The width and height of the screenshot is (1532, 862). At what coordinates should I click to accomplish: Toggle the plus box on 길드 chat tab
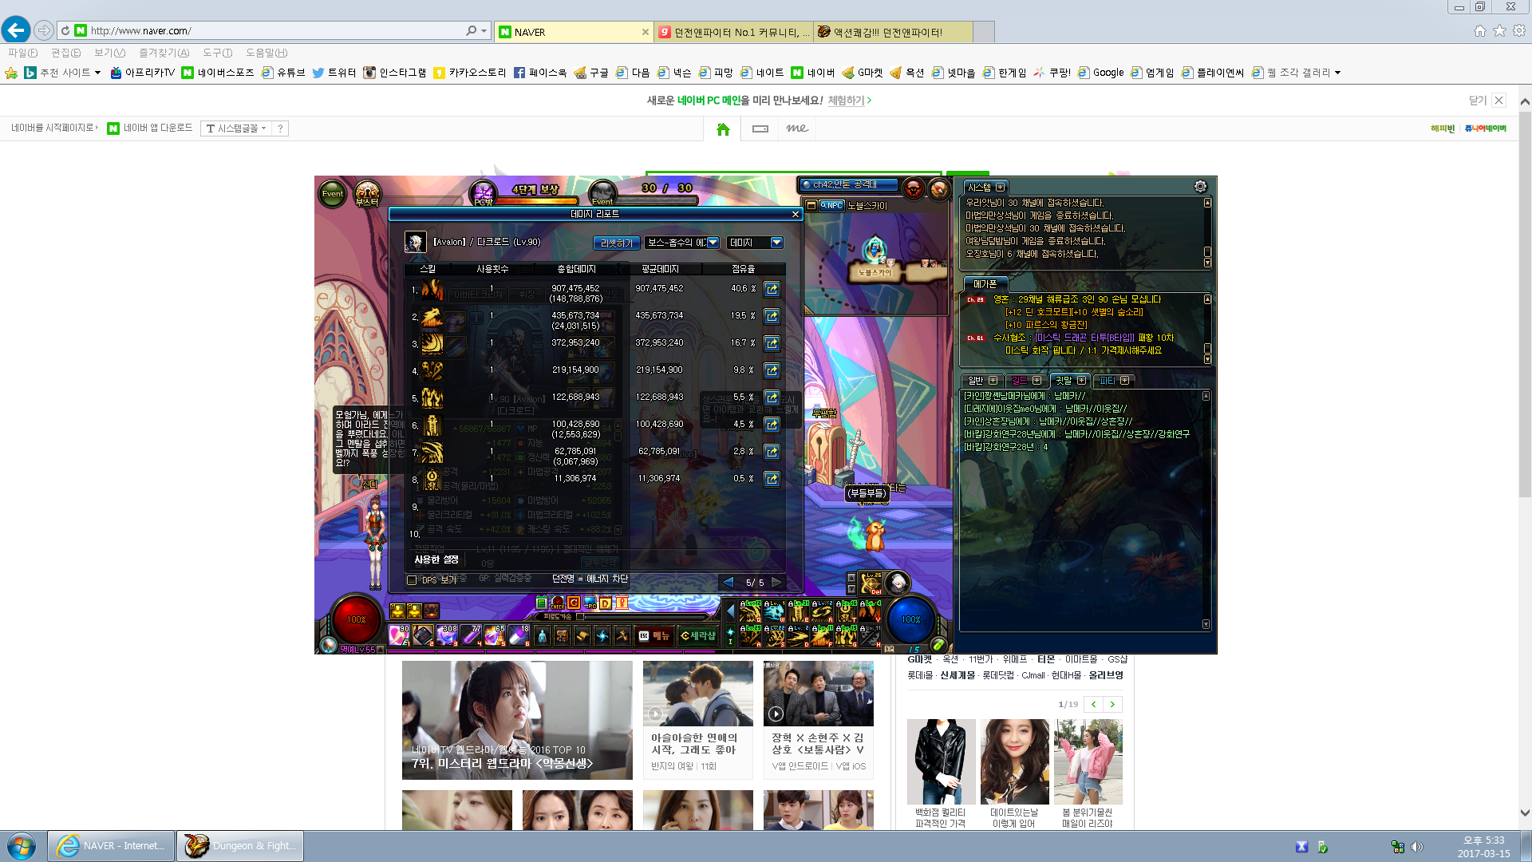tap(1036, 381)
